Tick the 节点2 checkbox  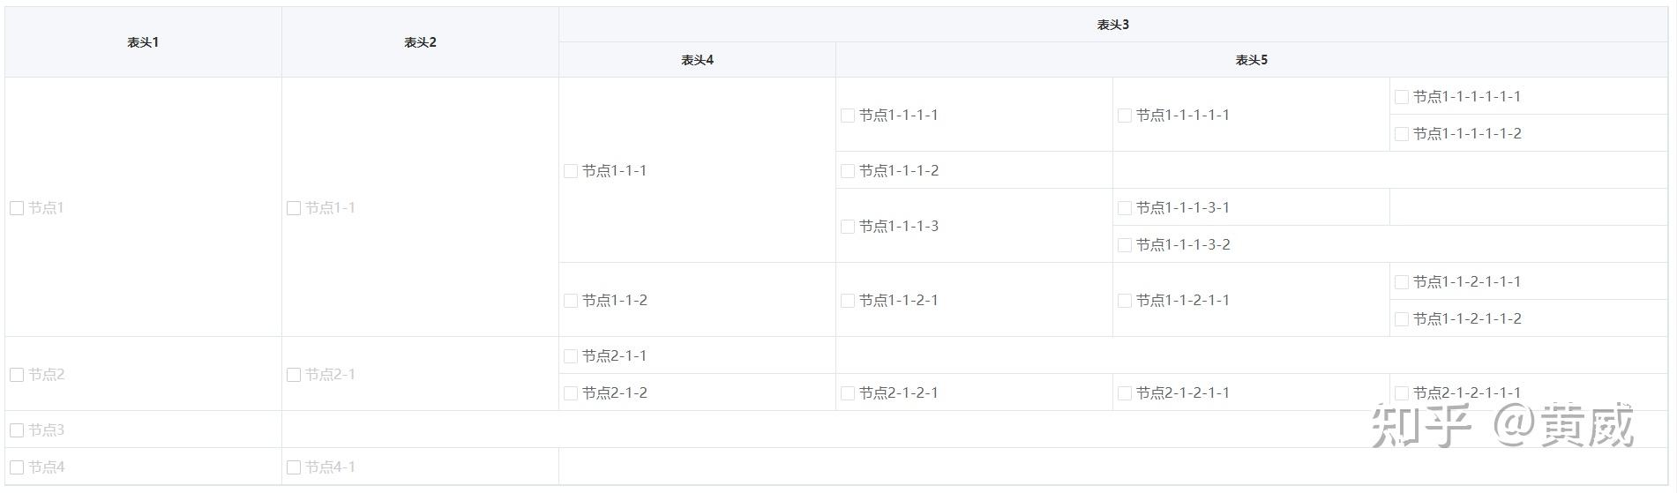tap(17, 375)
